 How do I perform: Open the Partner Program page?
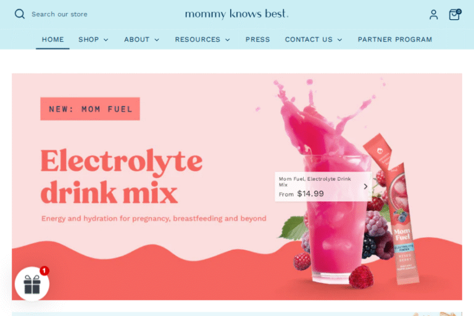point(395,39)
